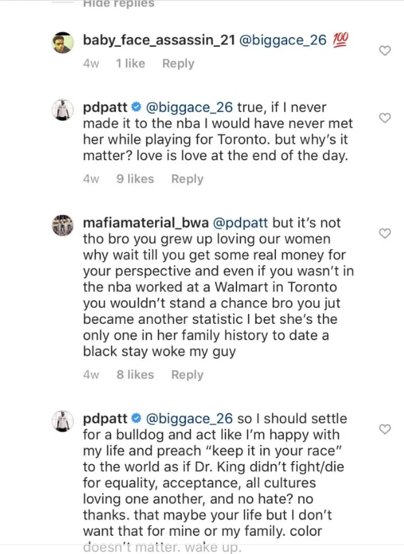Image resolution: width=404 pixels, height=554 pixels.
Task: View the 9 likes on pdpatt's comment
Action: (x=135, y=179)
